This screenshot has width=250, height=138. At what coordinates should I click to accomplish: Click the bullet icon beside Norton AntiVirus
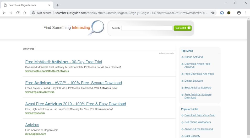[182, 57]
